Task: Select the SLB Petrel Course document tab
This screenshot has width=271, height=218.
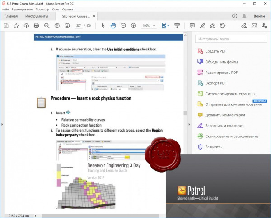Action: (76, 16)
